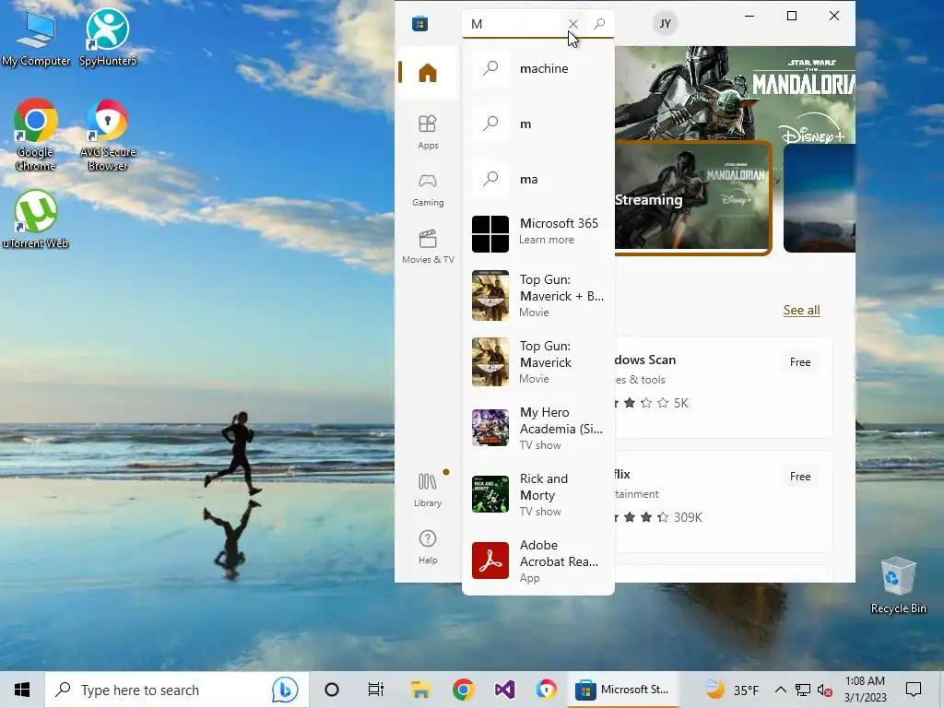Image resolution: width=944 pixels, height=708 pixels.
Task: Open the Recycle Bin on desktop
Action: (898, 585)
